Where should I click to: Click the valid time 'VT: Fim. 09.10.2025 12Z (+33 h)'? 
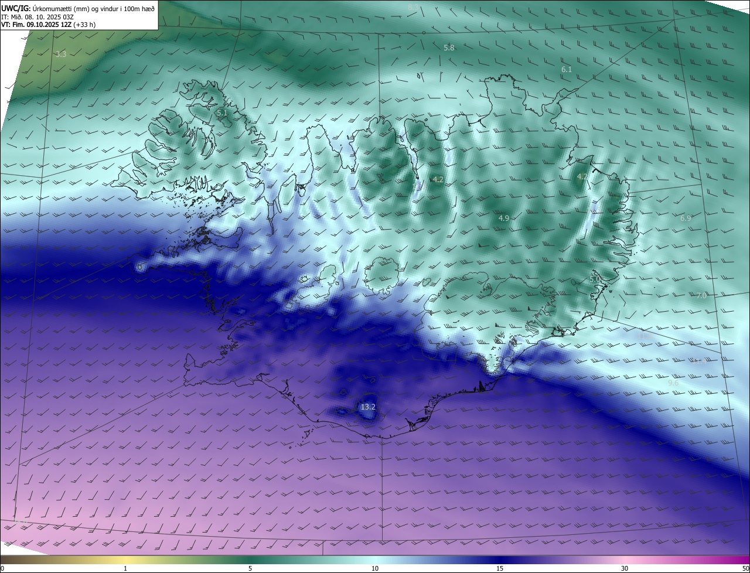point(49,25)
